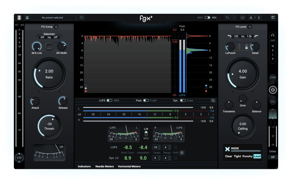The image size is (292, 183).
Task: Toggle red GR graph visibility dot on left
Action: tap(86, 91)
